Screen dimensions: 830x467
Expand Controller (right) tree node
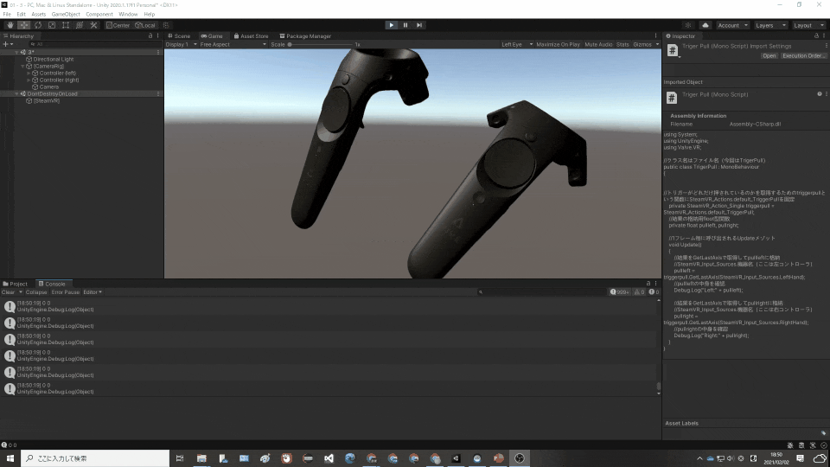[x=29, y=80]
